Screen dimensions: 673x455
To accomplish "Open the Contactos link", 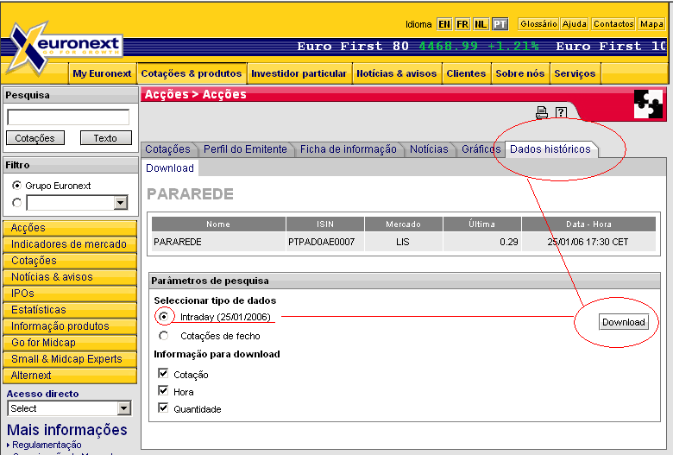I will pyautogui.click(x=613, y=24).
